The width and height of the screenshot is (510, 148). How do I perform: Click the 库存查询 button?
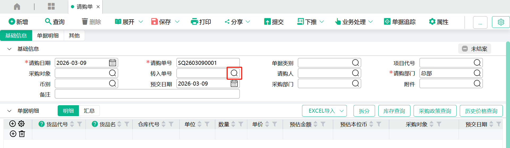(394, 111)
